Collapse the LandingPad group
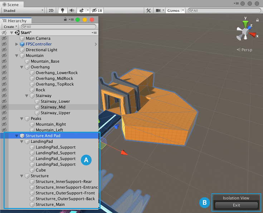 (x=21, y=141)
